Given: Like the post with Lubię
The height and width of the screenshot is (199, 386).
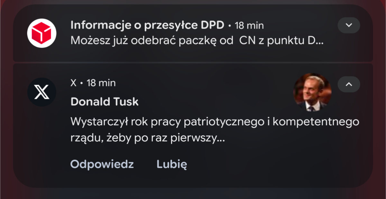Looking at the screenshot, I should [x=172, y=164].
